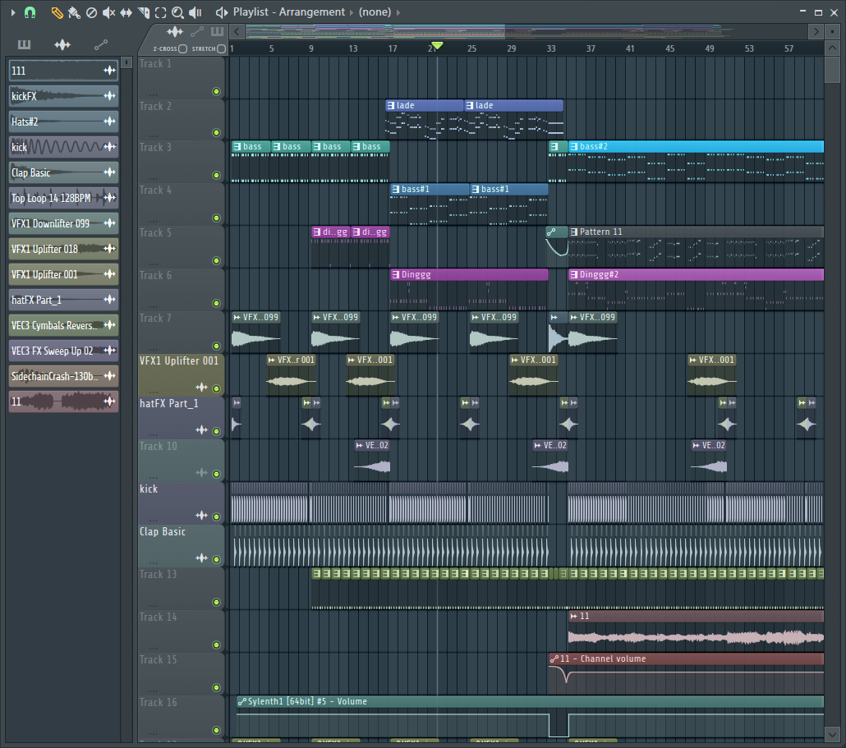Screen dimensions: 846x748
Task: Show audio clips tab in picker panel
Action: tap(62, 44)
